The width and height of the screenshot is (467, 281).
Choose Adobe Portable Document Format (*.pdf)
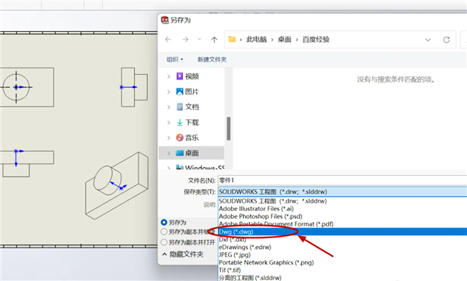coord(342,224)
